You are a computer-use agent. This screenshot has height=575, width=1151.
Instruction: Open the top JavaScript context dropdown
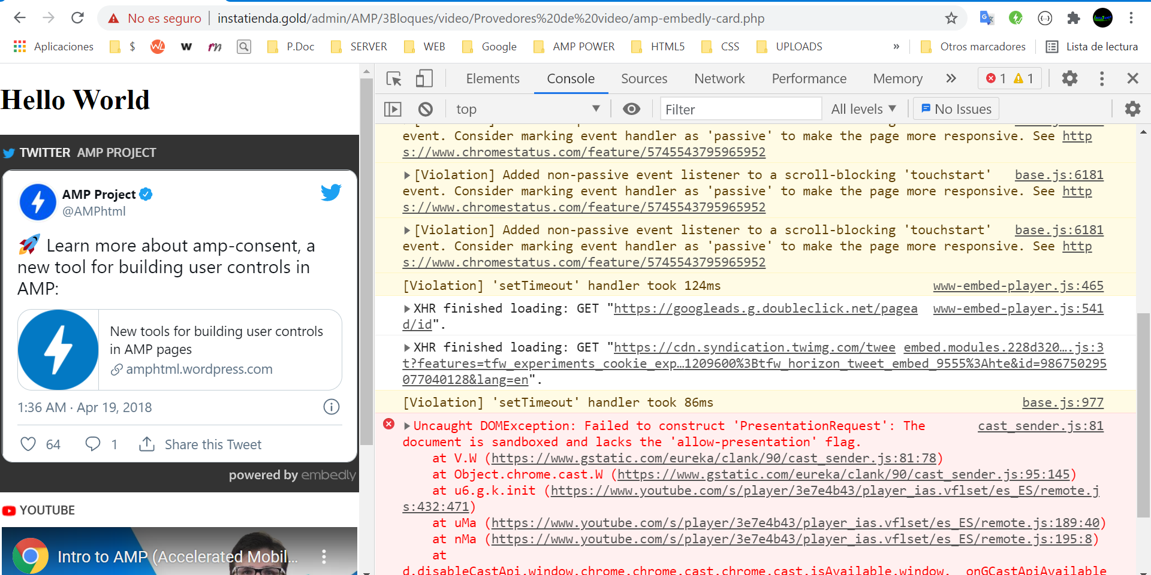tap(528, 109)
